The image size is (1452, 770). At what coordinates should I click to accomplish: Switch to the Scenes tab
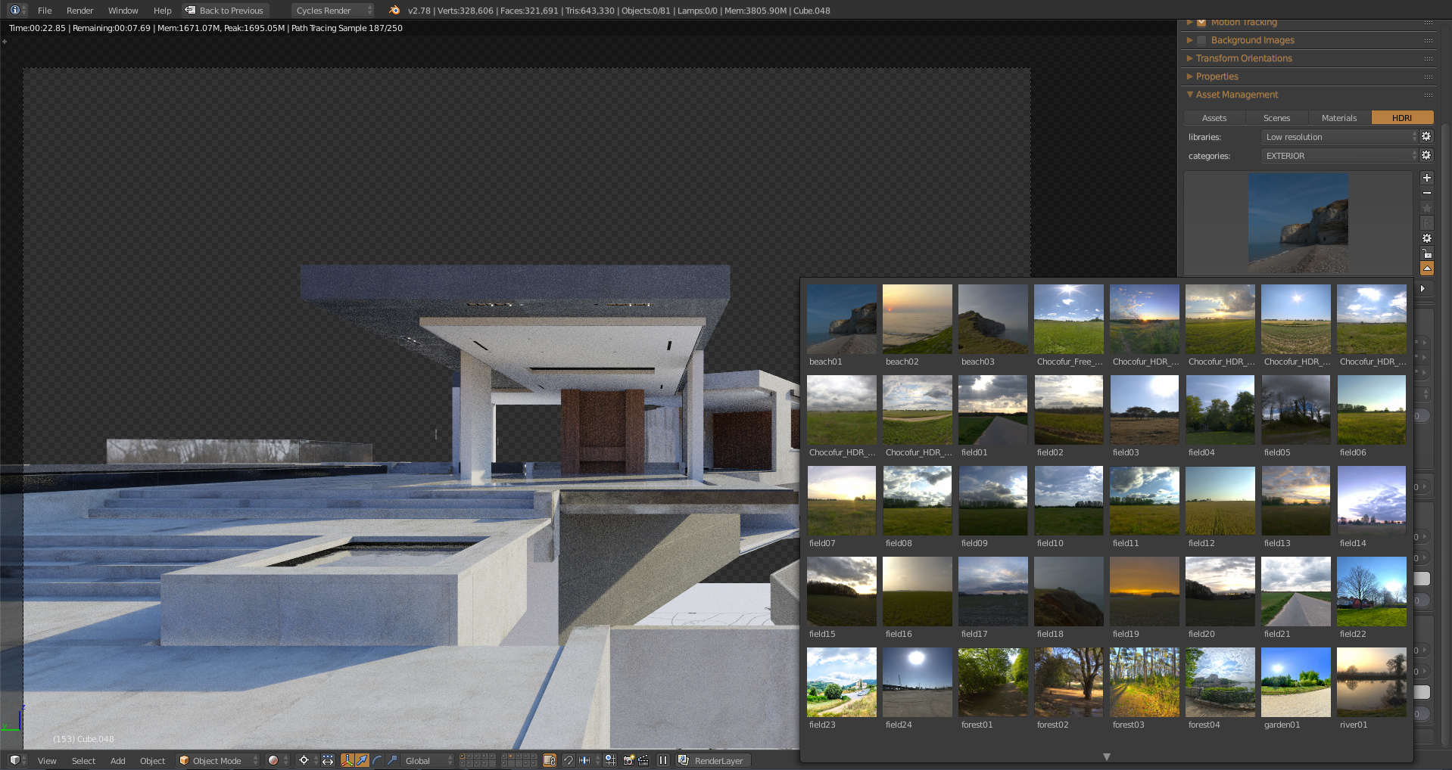coord(1277,118)
